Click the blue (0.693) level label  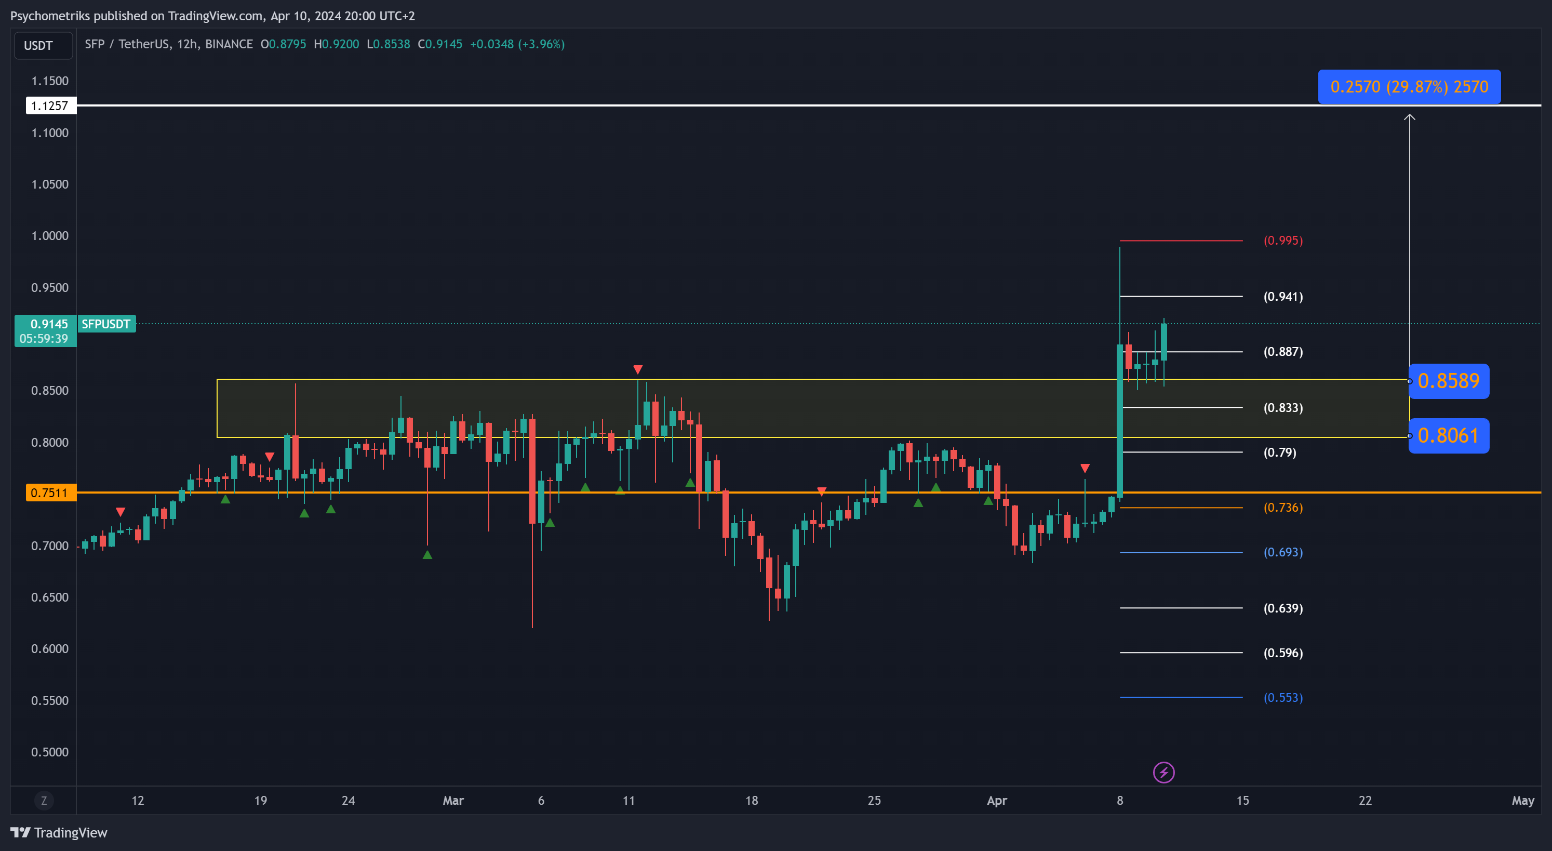click(x=1283, y=552)
